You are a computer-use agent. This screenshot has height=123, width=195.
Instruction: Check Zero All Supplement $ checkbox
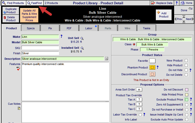pos(187,105)
